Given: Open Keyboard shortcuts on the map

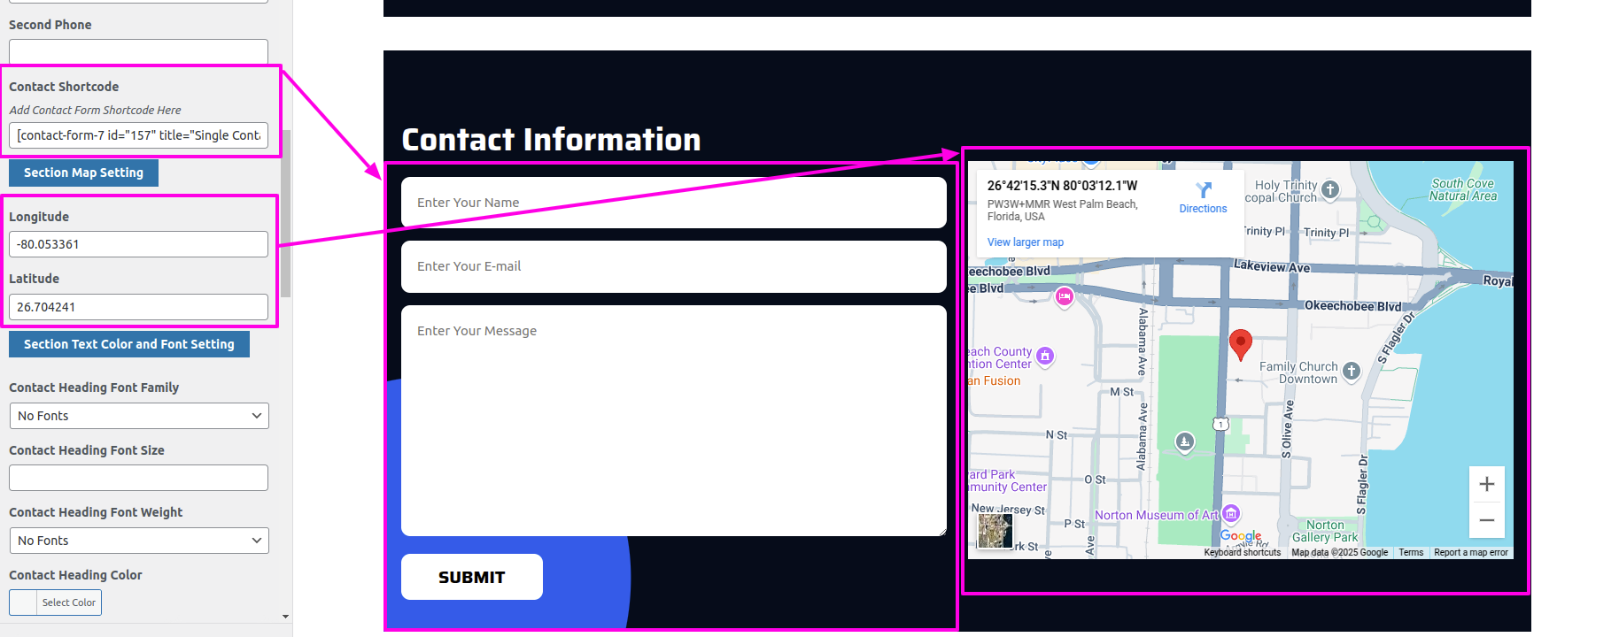Looking at the screenshot, I should click(1243, 552).
